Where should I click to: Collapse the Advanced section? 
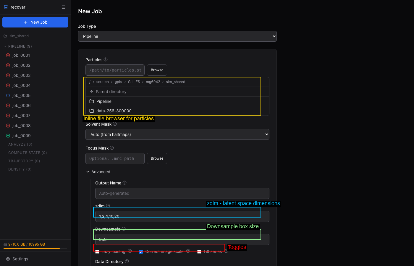(x=98, y=172)
